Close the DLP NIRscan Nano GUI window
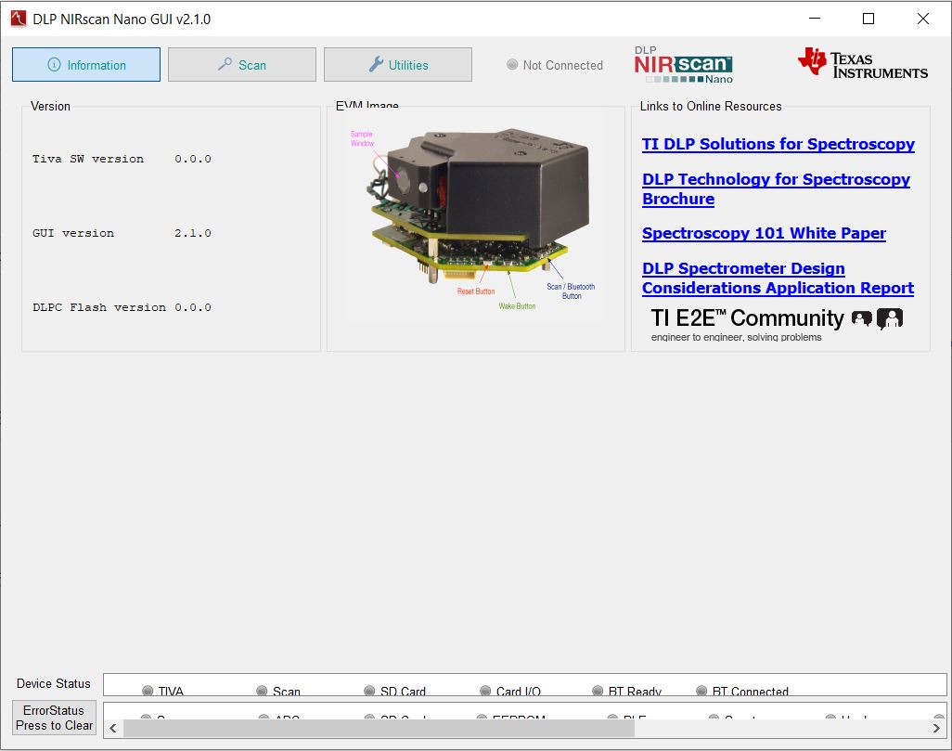Screen dimensions: 952x751 [x=923, y=19]
